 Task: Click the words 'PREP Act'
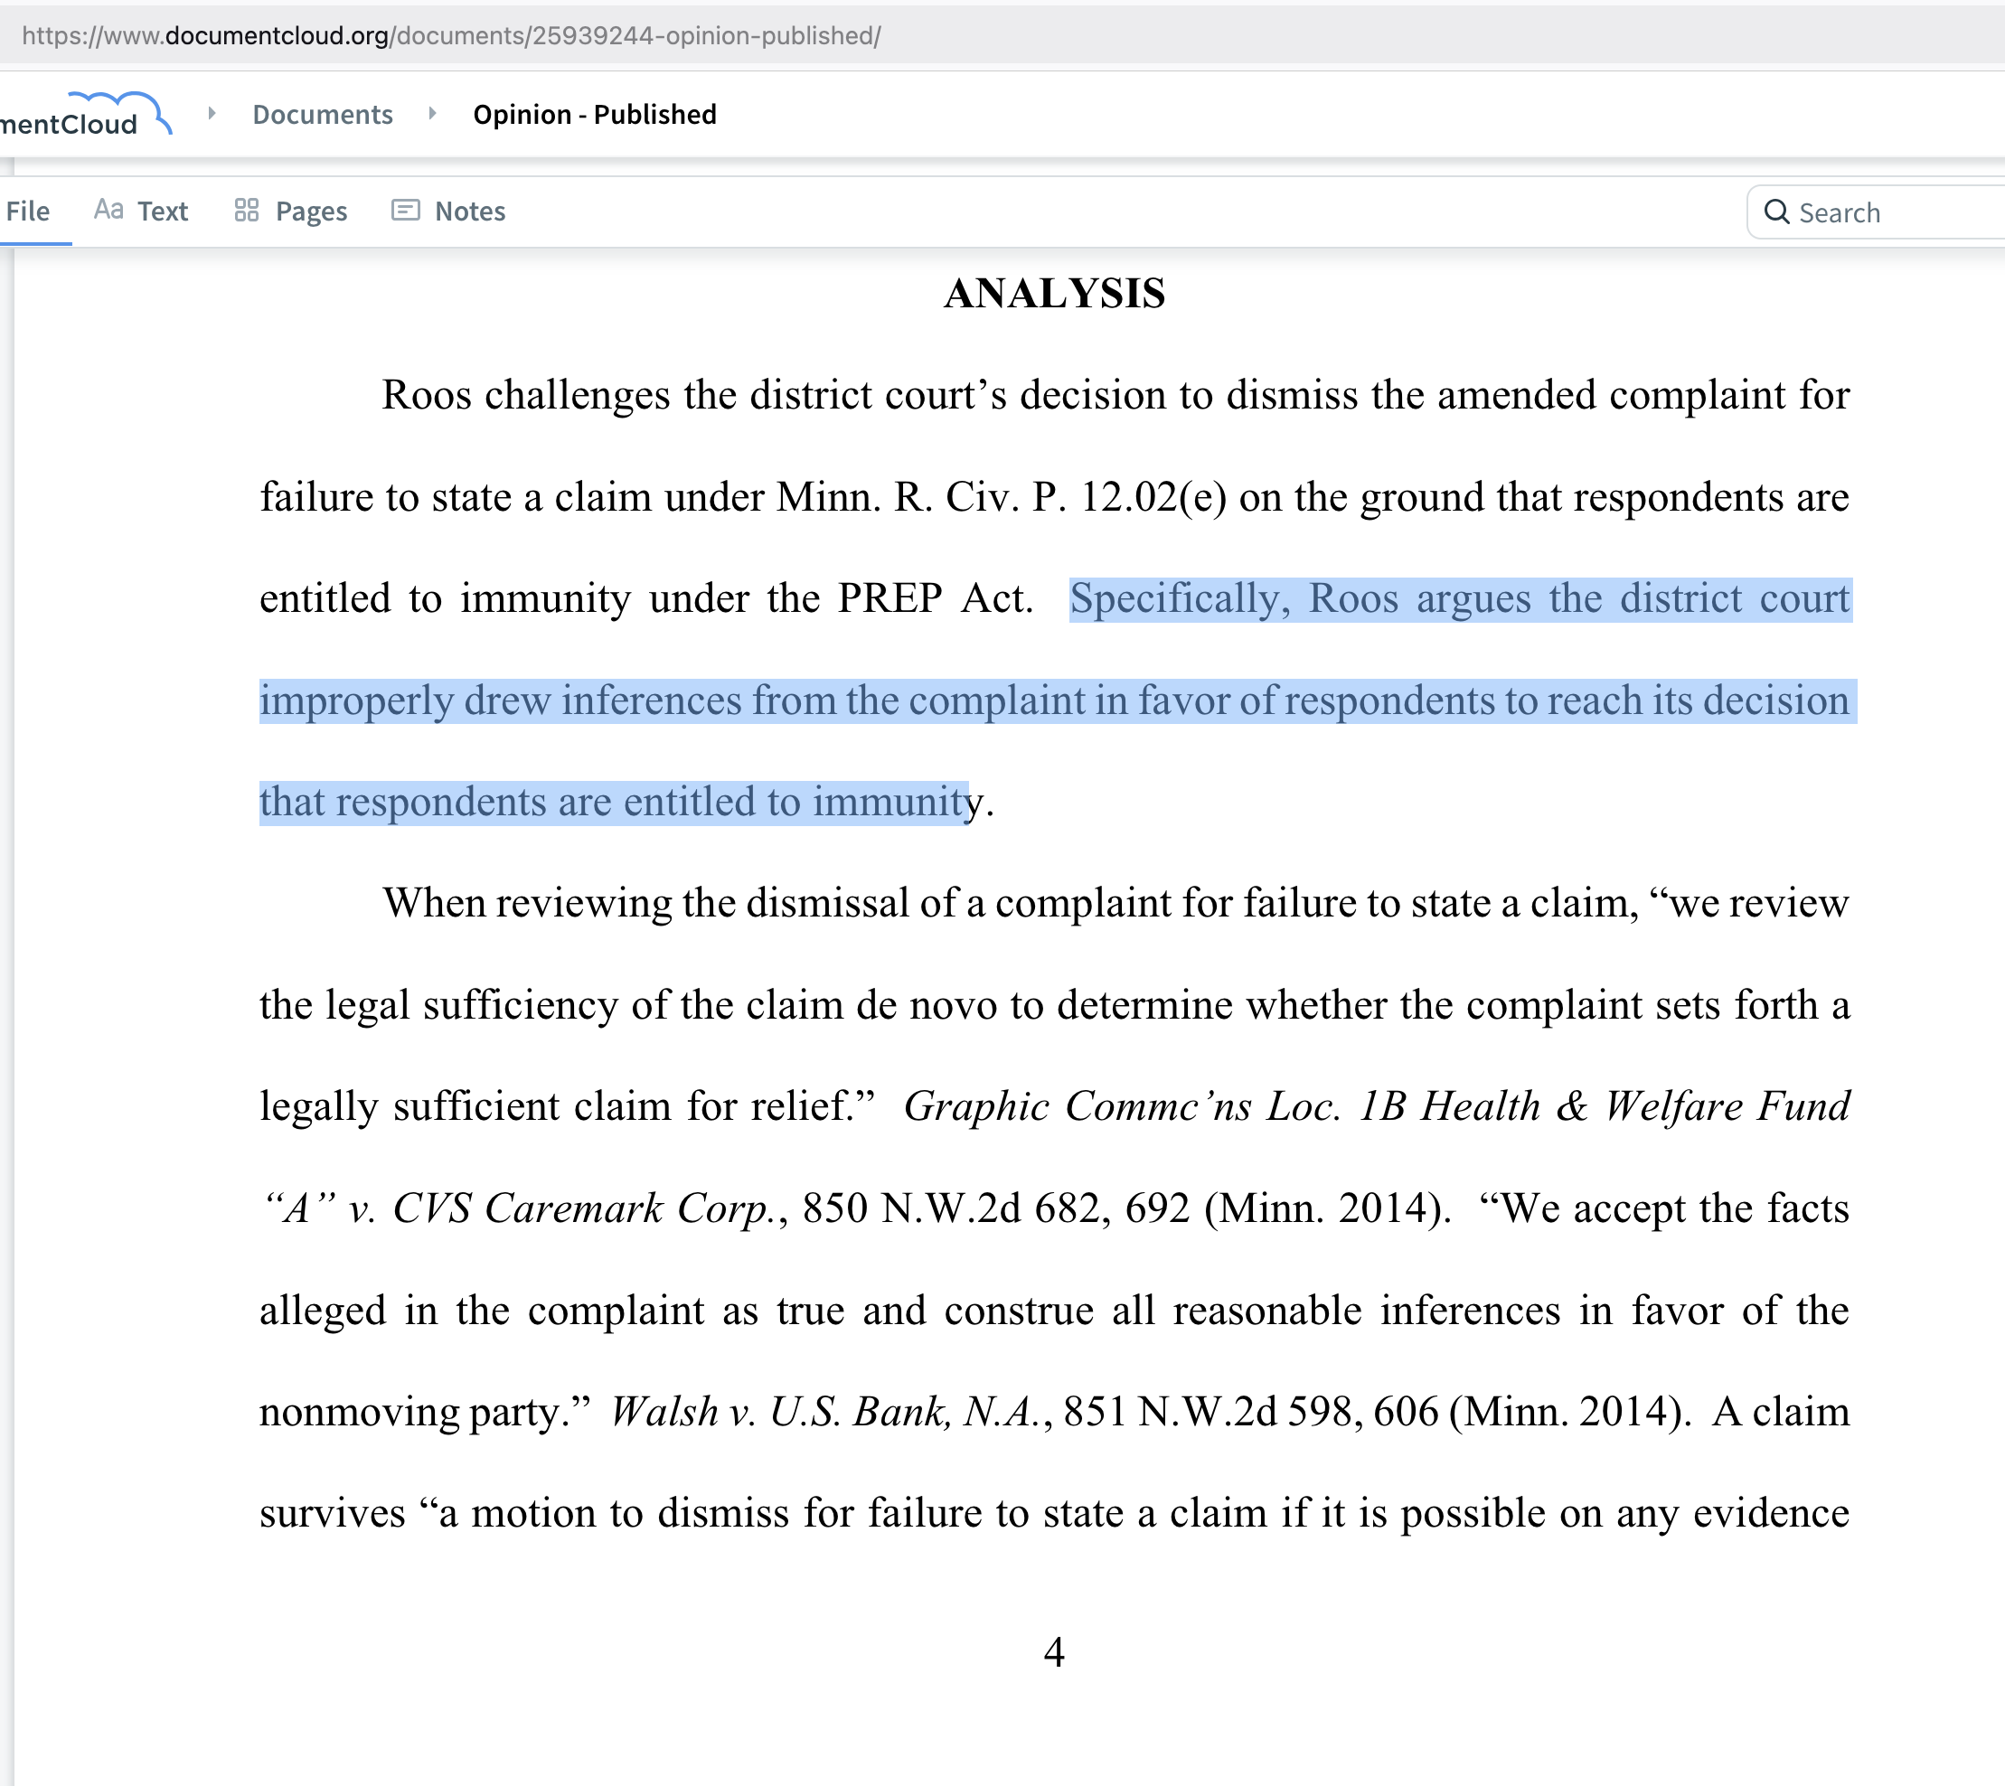click(931, 598)
